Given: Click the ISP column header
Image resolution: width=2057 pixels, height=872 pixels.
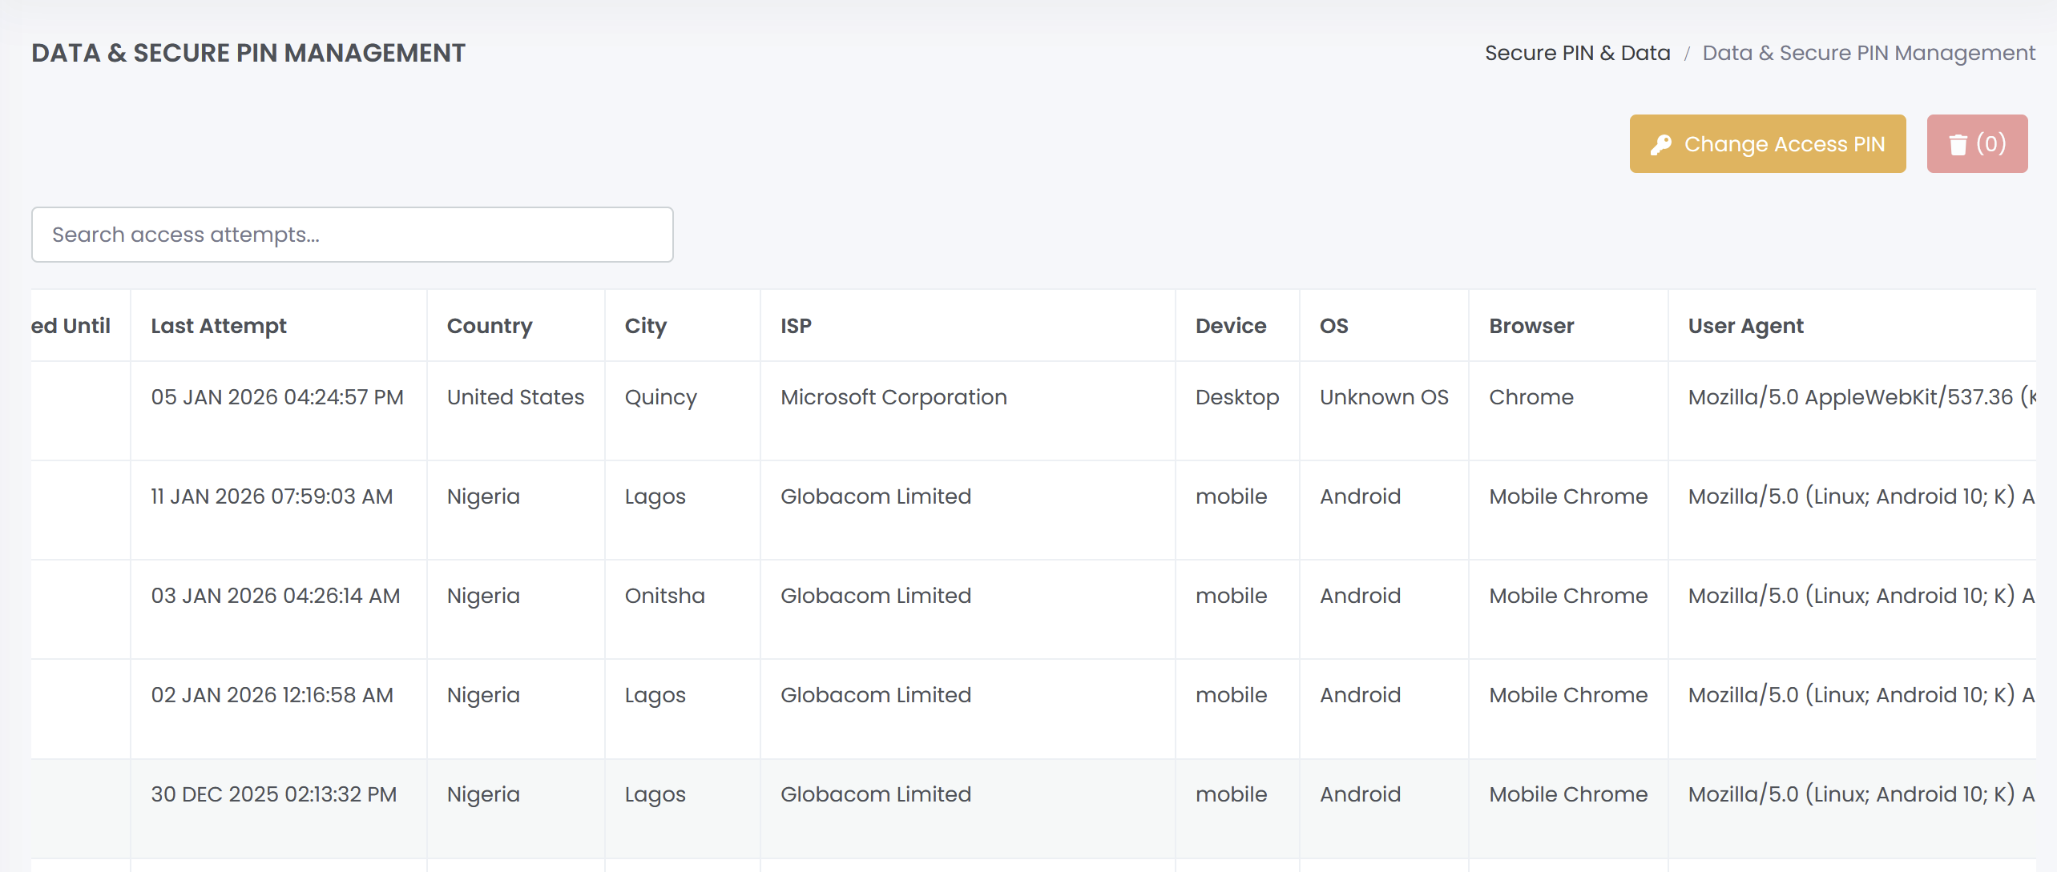Looking at the screenshot, I should pos(796,326).
